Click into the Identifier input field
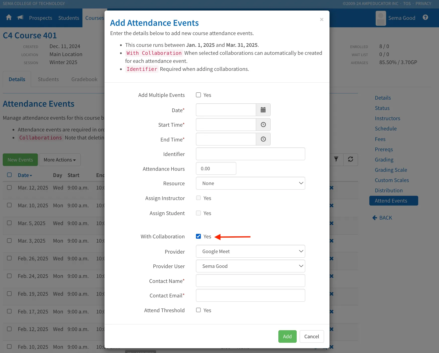The height and width of the screenshot is (353, 439). tap(250, 154)
